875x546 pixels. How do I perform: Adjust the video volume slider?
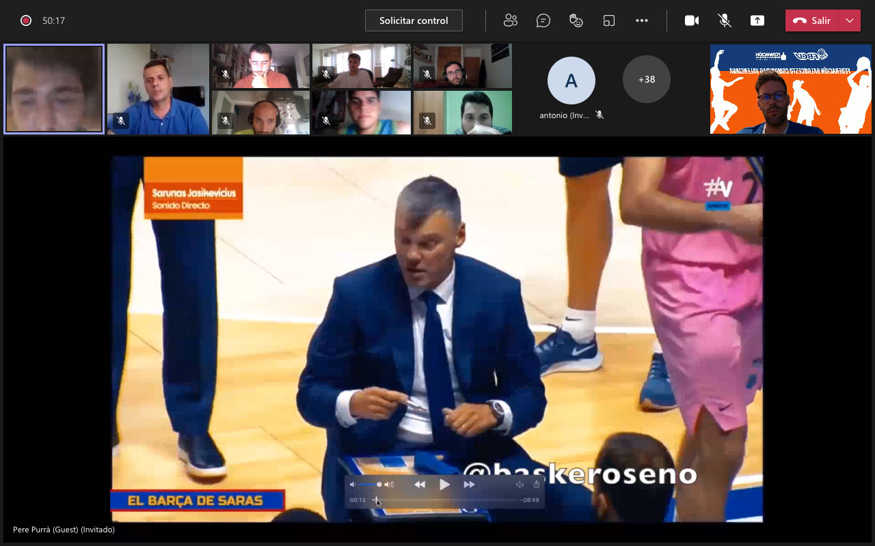370,485
